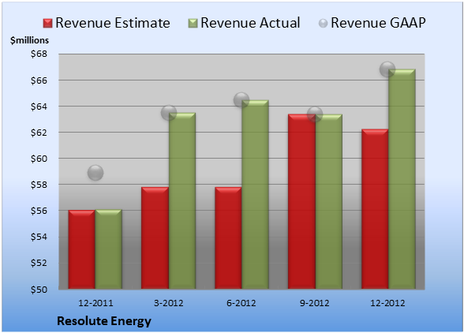Screen dimensions: 464x333
Task: Click the '3-2012' x-axis label
Action: pyautogui.click(x=169, y=303)
